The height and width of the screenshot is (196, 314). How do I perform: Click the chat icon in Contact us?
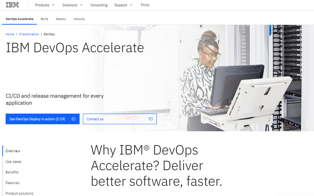[x=151, y=119]
